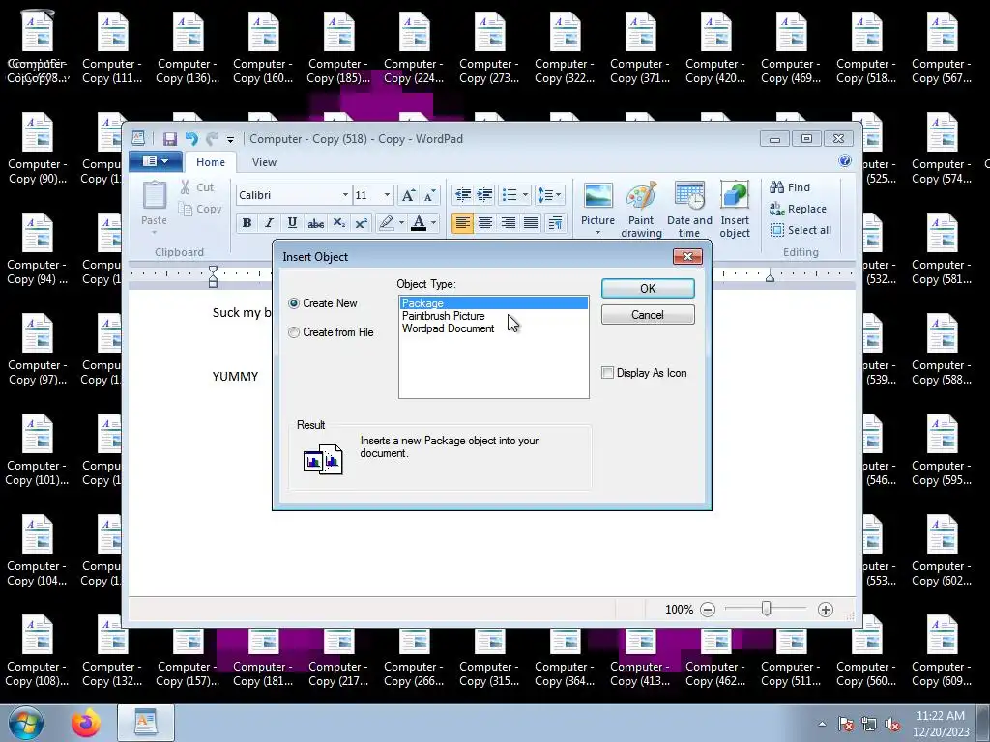Click the WordPad Help question mark icon
The image size is (990, 742).
(845, 161)
